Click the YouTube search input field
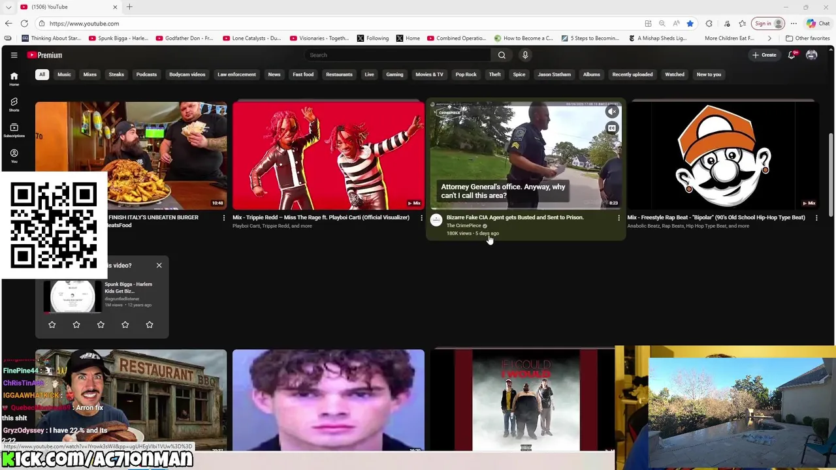Viewport: 836px width, 470px height. pos(398,55)
